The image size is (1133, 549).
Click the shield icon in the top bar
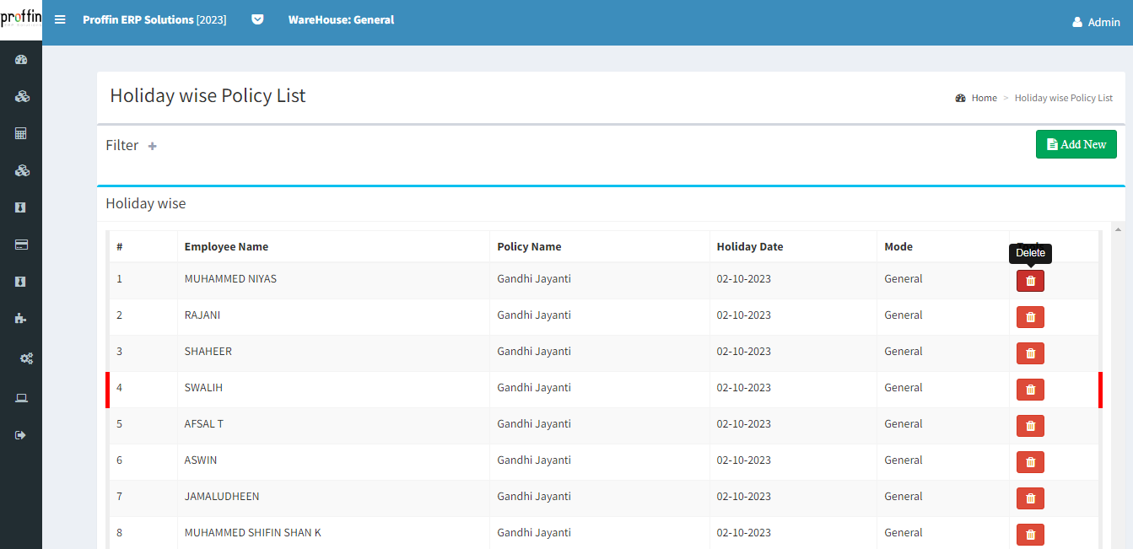click(x=257, y=19)
